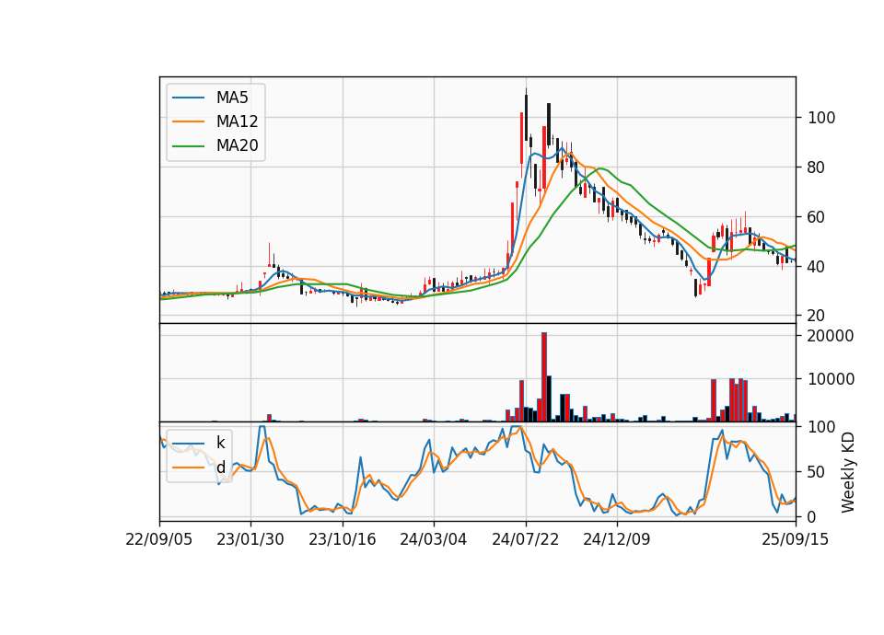
Task: Click the 24/12/09 date axis label
Action: pos(617,539)
